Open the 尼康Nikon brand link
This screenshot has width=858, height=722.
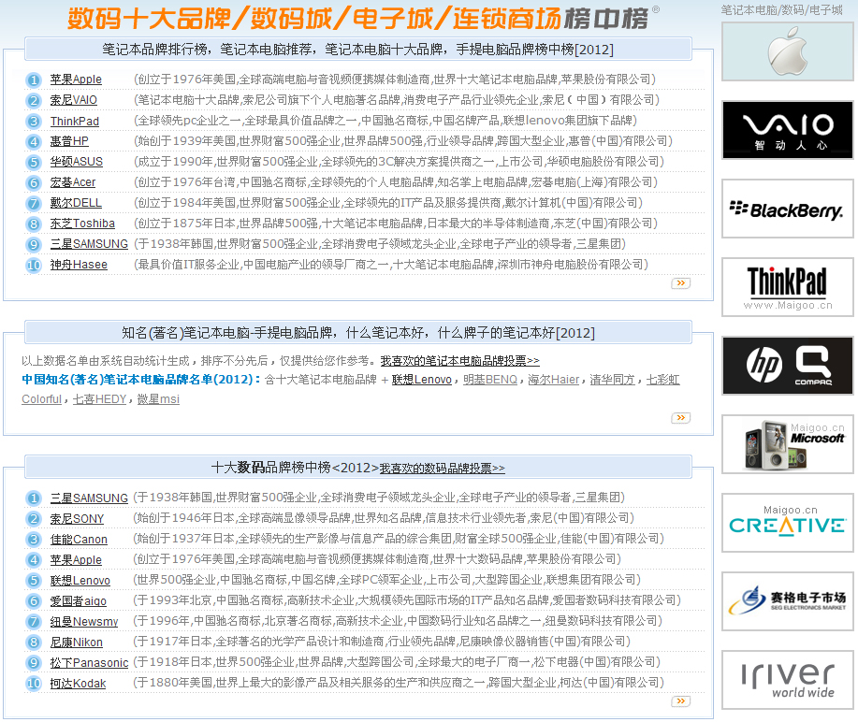[77, 643]
